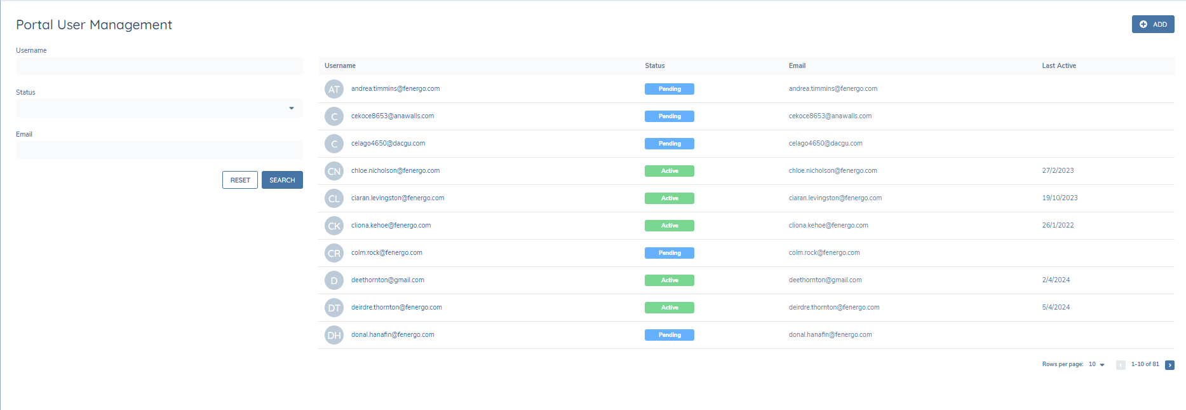1186x410 pixels.
Task: Click into the Email filter field
Action: pos(159,150)
